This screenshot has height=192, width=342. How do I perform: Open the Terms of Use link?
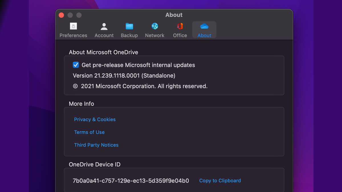(x=89, y=132)
